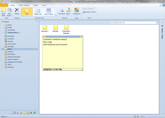Open the Sent Items folder

coord(11,30)
